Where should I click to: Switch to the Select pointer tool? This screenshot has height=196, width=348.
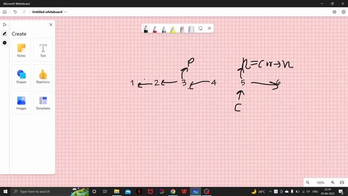coord(5,24)
